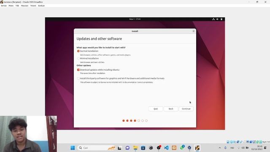
Task: Open the Tilik menu in VirtualBox
Action: tap(17, 5)
